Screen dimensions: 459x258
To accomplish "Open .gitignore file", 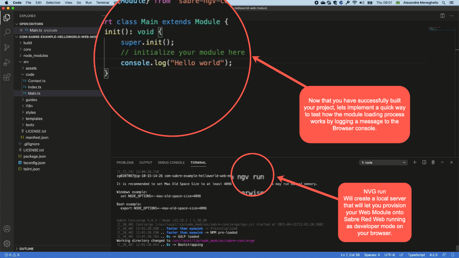I will click(31, 144).
